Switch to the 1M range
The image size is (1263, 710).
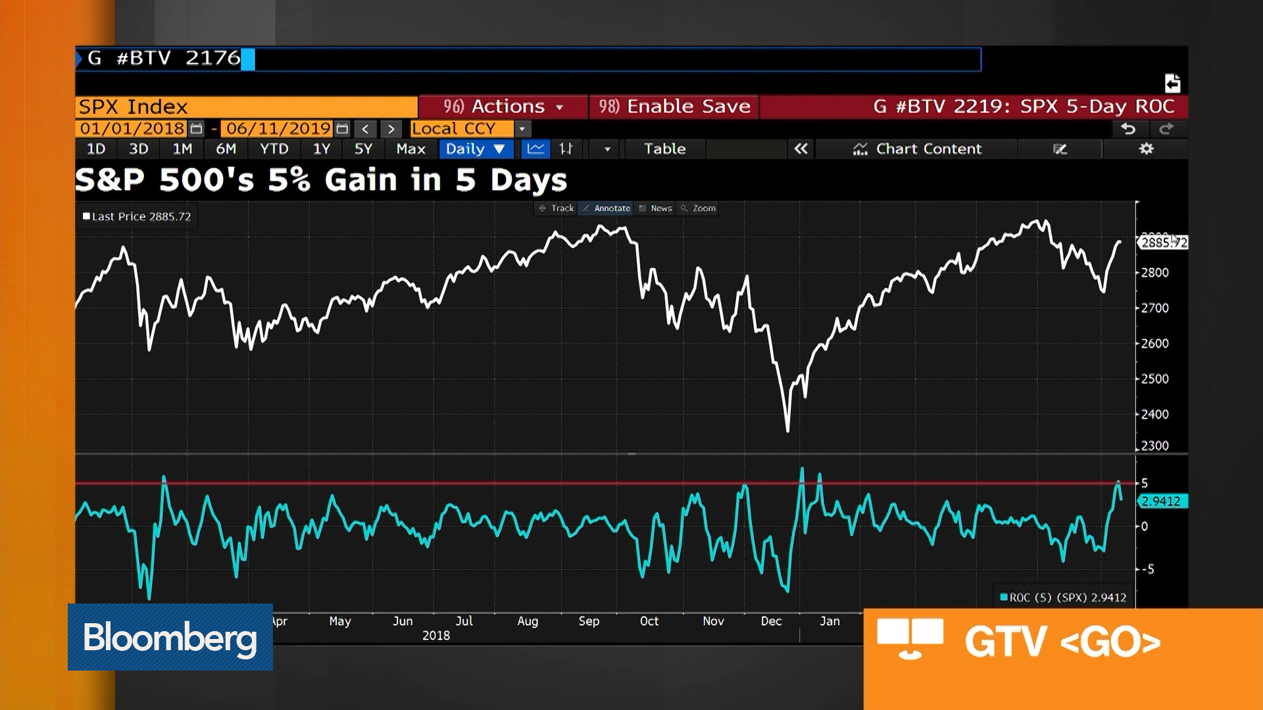(x=182, y=149)
